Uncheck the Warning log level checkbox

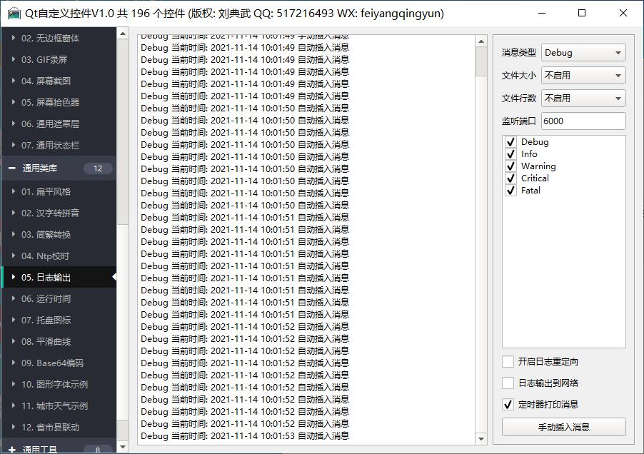point(510,166)
